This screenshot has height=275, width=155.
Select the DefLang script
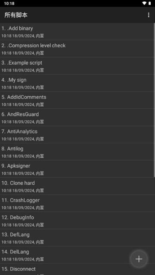[77, 238]
